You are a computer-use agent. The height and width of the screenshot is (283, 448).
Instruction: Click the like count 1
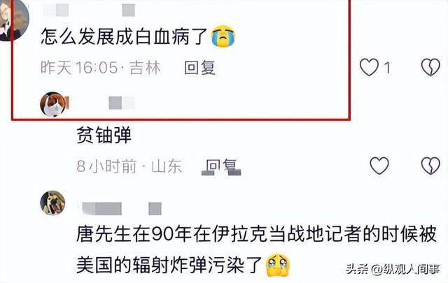pyautogui.click(x=386, y=68)
